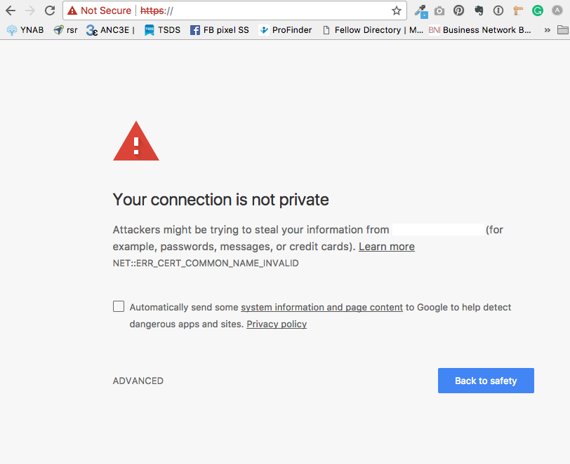Open the YNAB bookmark
The width and height of the screenshot is (570, 464).
[25, 30]
